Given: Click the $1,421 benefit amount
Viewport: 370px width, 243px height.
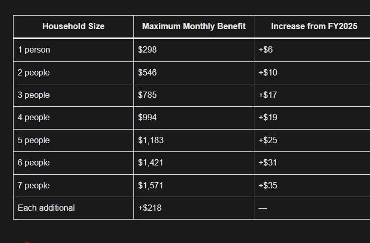Looking at the screenshot, I should click(x=151, y=163).
